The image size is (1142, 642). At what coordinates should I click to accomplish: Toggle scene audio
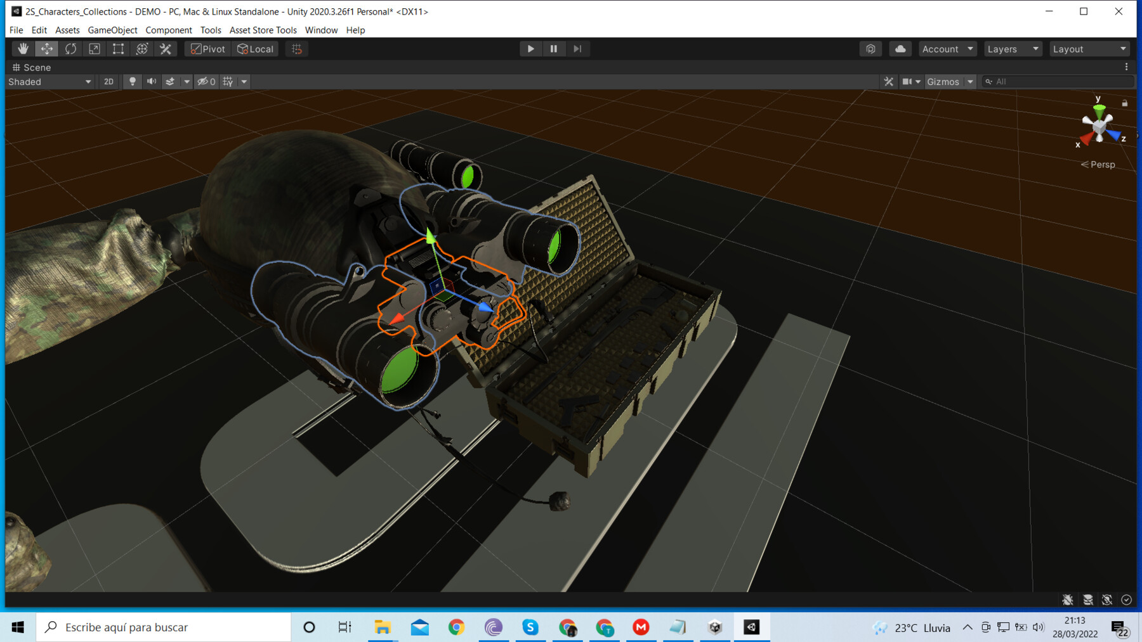[151, 82]
